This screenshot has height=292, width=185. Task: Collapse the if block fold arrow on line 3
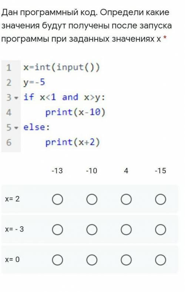16,98
